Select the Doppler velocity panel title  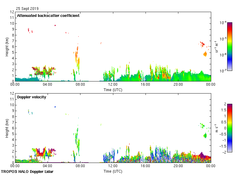click(32, 97)
